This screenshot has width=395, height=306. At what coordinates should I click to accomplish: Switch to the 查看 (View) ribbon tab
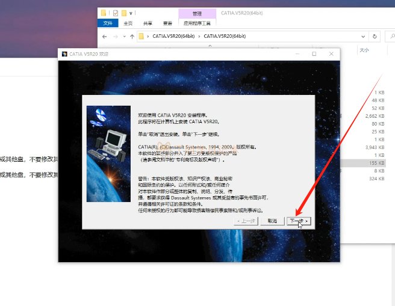tap(167, 23)
